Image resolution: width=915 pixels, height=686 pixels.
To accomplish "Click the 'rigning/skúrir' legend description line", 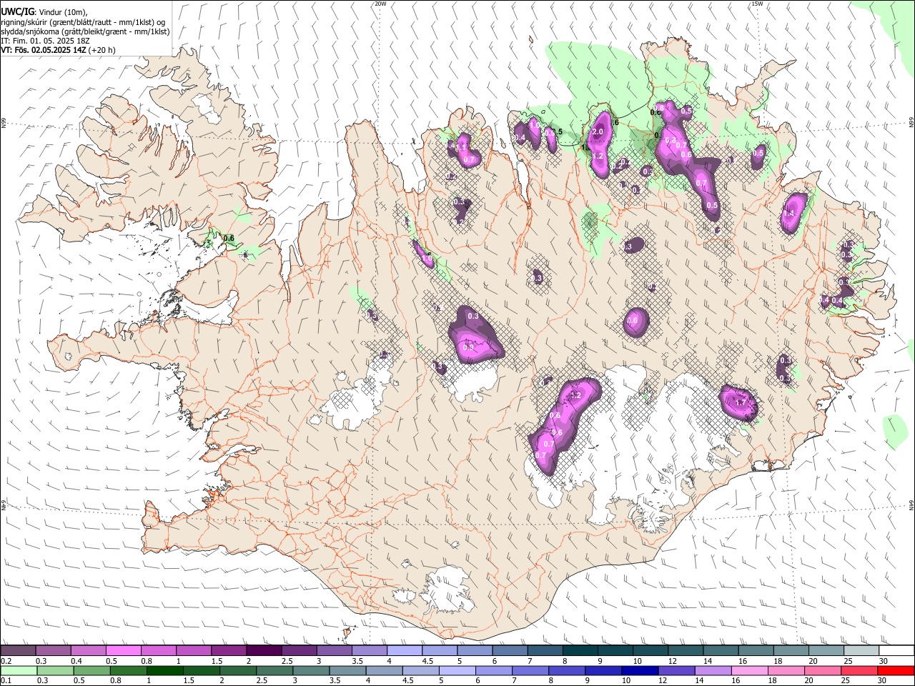I will [84, 22].
